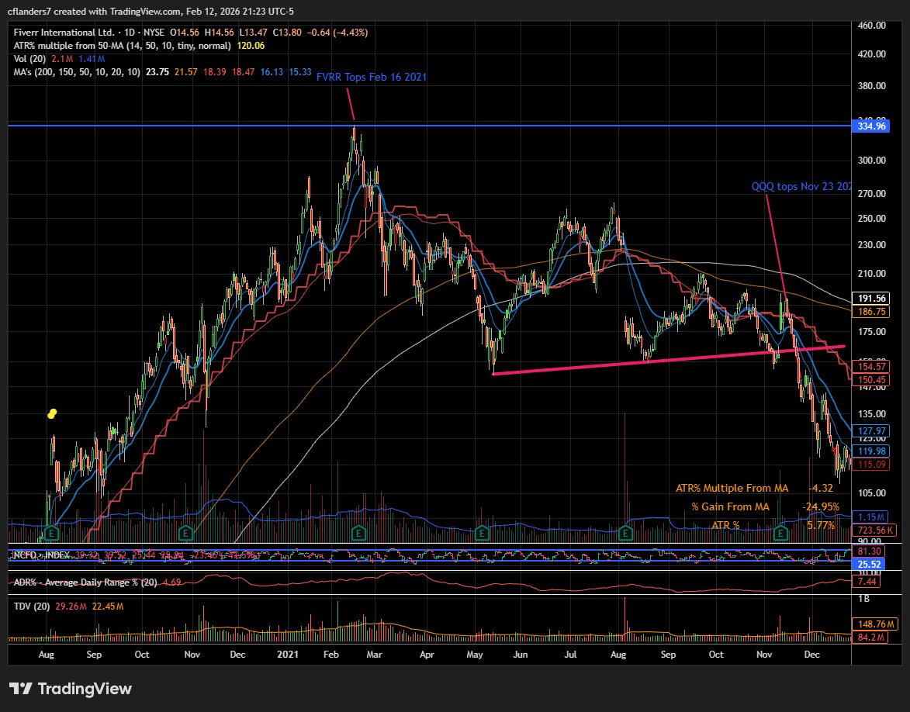Click the 7.44 ADR% axis label
Image resolution: width=910 pixels, height=712 pixels.
point(867,582)
